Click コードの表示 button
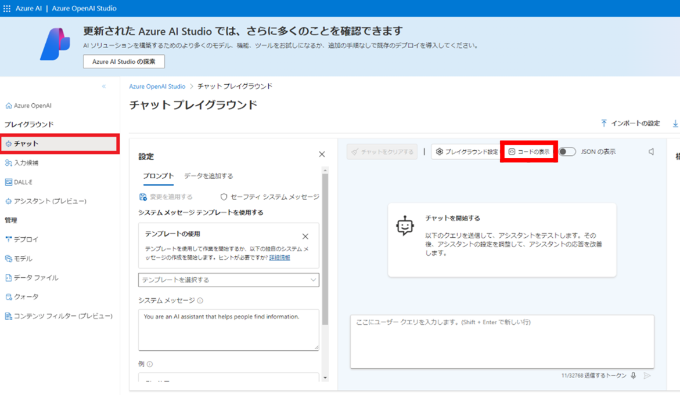The image size is (680, 395). click(x=529, y=151)
